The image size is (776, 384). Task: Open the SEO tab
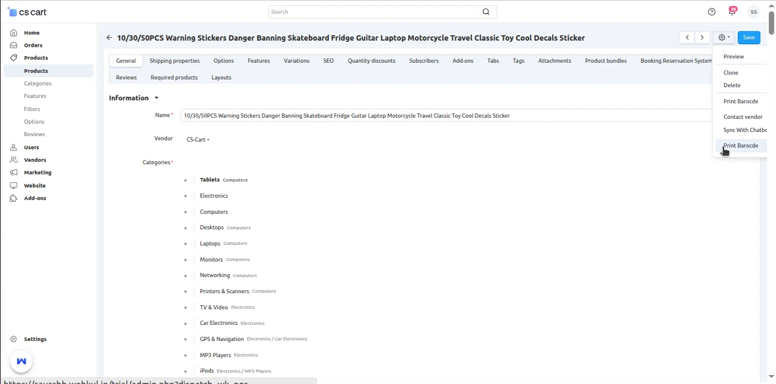point(328,61)
